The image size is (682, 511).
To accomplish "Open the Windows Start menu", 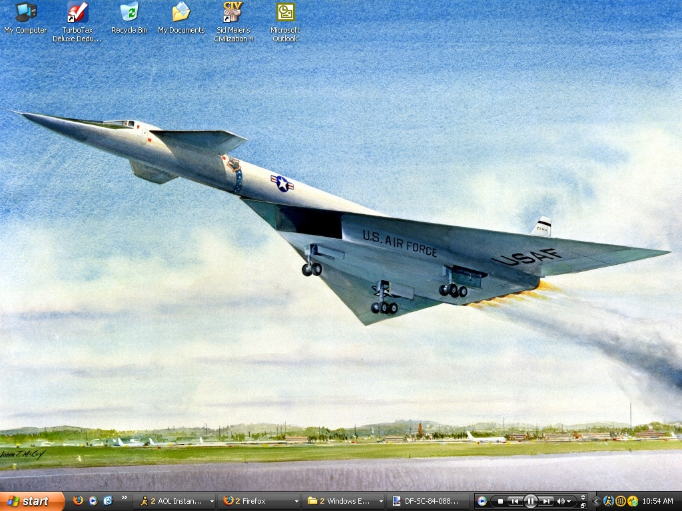I will tap(31, 501).
